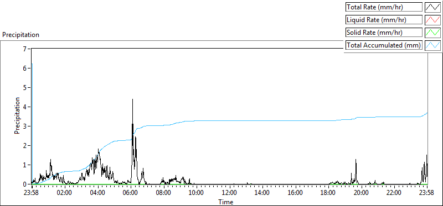Viewport: 443px width, 206px height.
Task: Click the vertical Precipitation axis label
Action: (x=17, y=115)
